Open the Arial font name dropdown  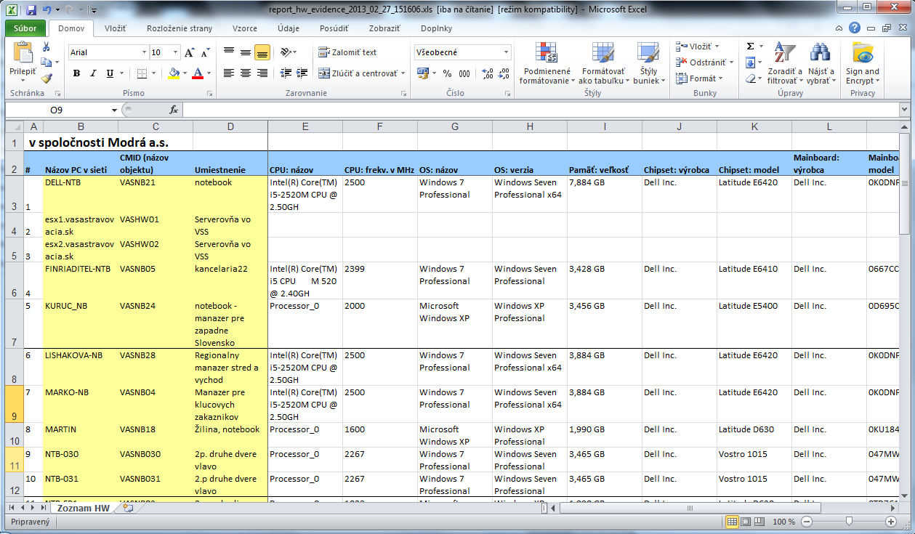click(x=144, y=52)
